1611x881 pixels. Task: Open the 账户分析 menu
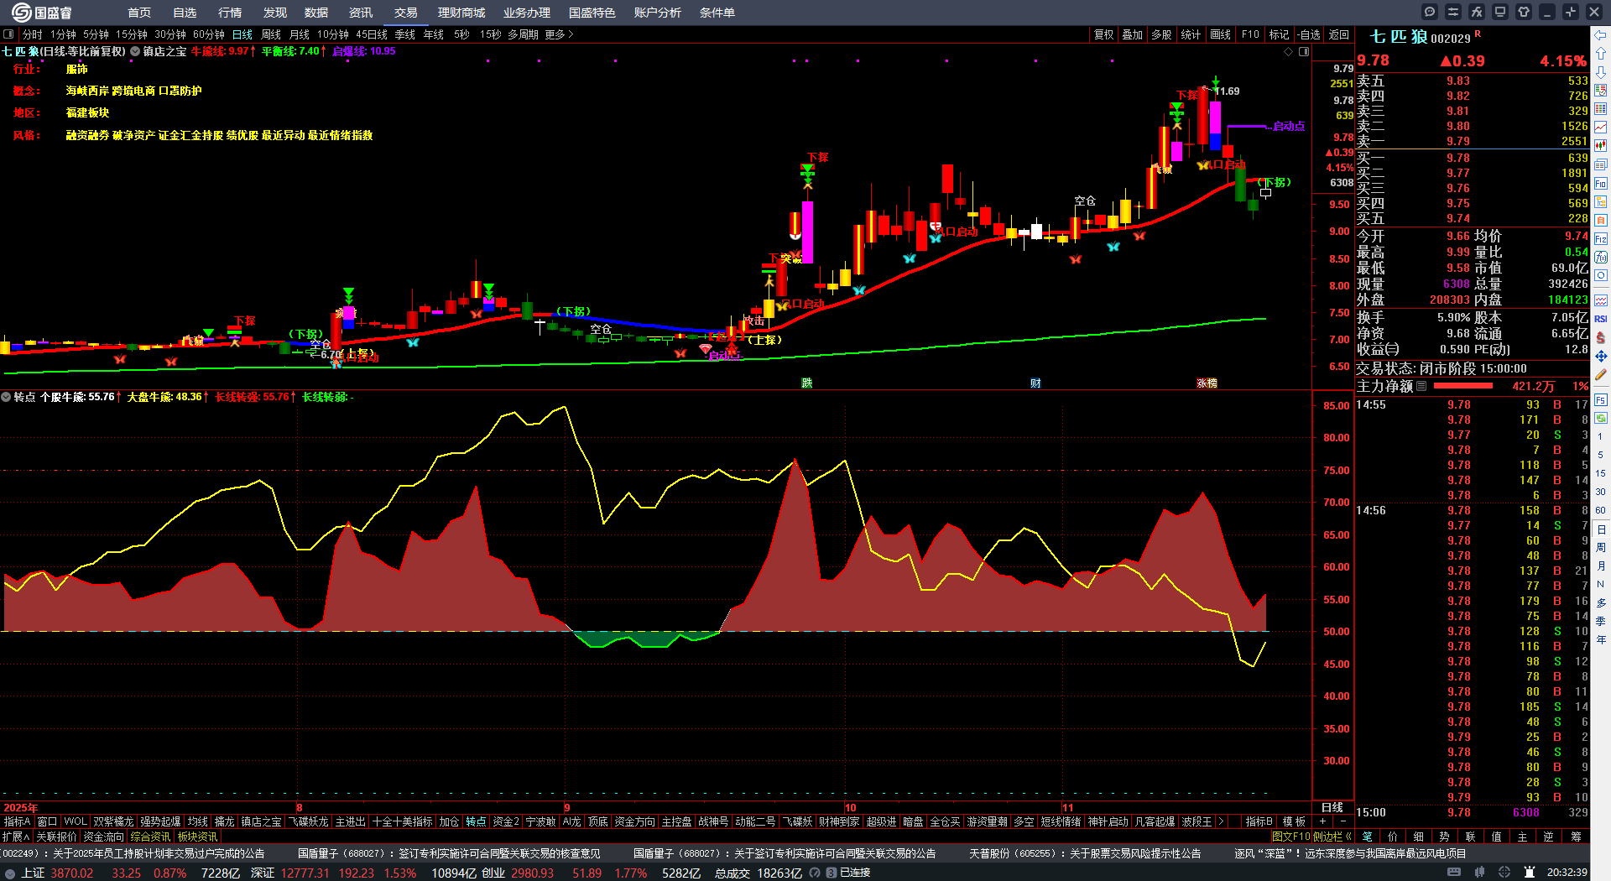(658, 13)
